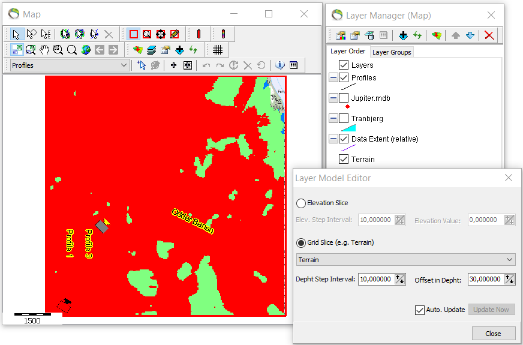Click the gray building marker on map
The width and height of the screenshot is (523, 345).
click(x=102, y=226)
